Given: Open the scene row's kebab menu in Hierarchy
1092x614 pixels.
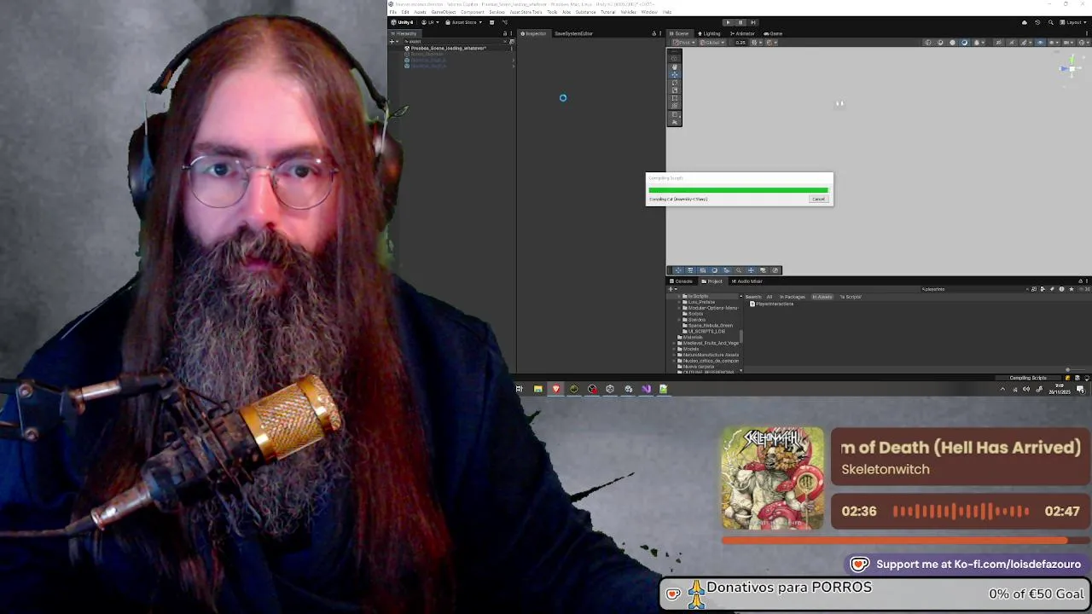Looking at the screenshot, I should 511,48.
